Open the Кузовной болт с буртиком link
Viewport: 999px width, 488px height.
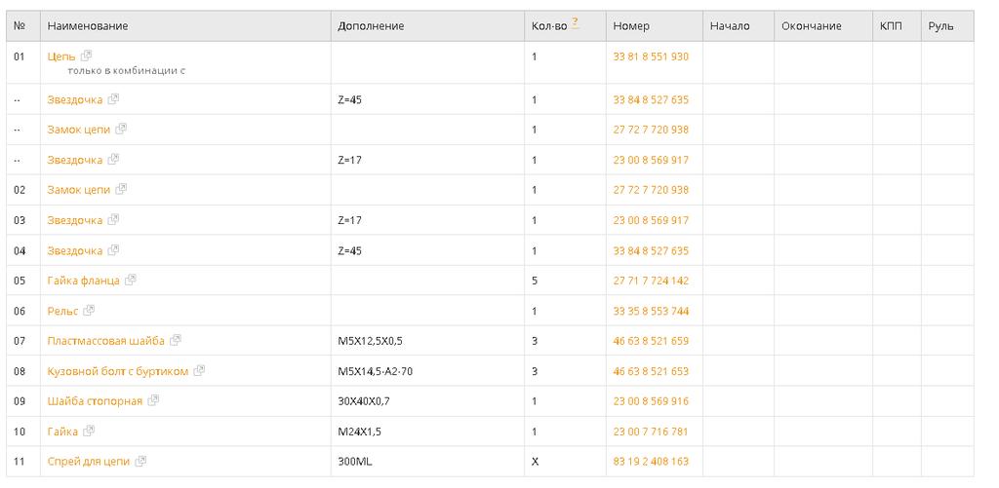[x=118, y=371]
